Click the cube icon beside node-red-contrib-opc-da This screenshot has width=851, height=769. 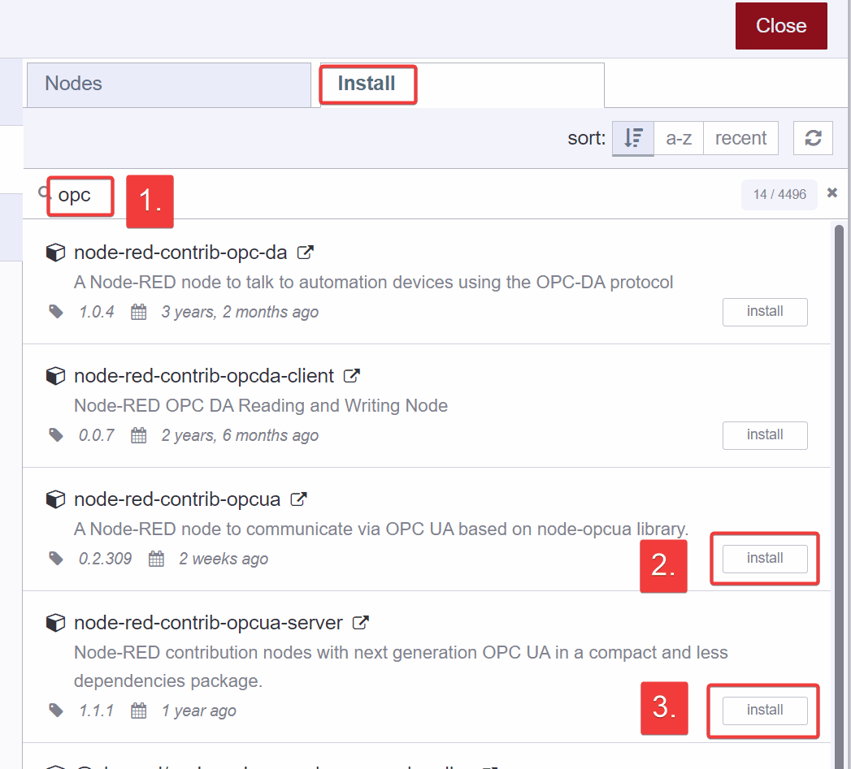55,253
